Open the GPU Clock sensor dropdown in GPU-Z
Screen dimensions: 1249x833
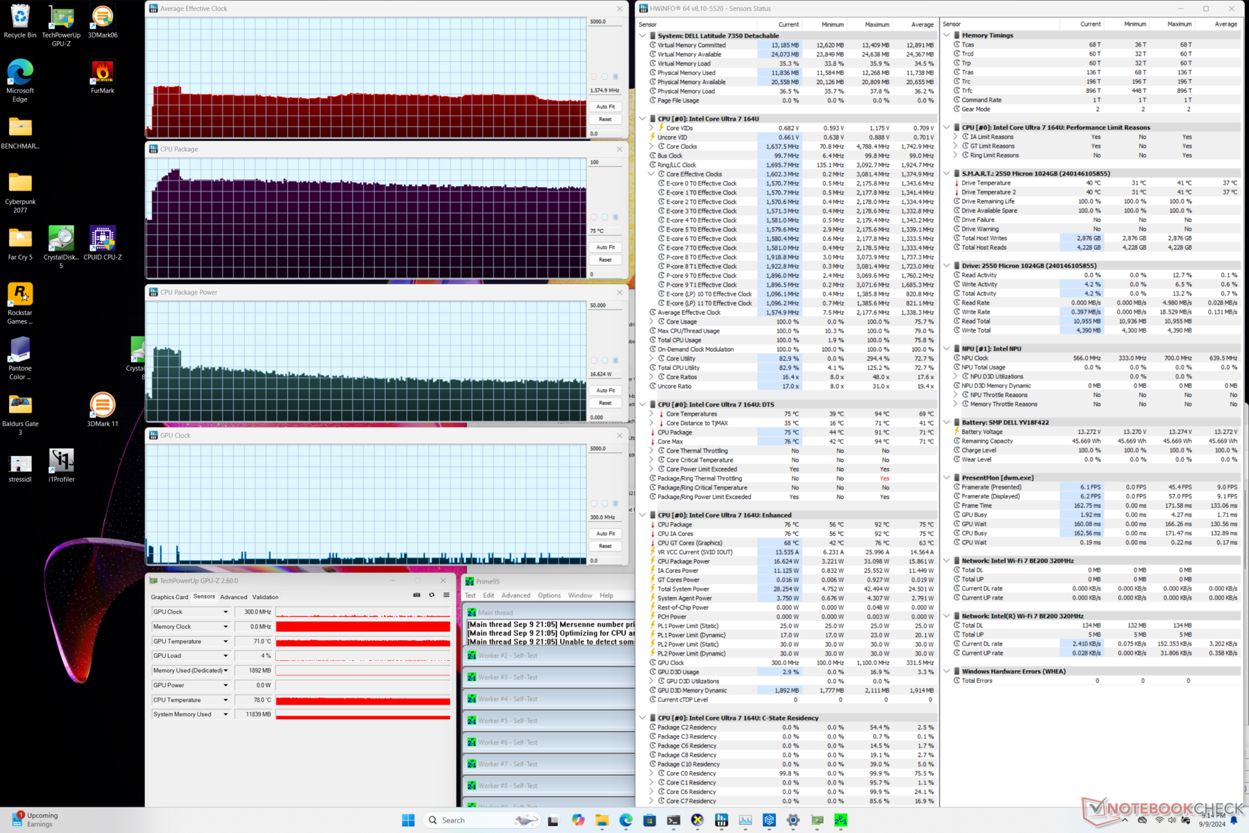click(x=226, y=612)
